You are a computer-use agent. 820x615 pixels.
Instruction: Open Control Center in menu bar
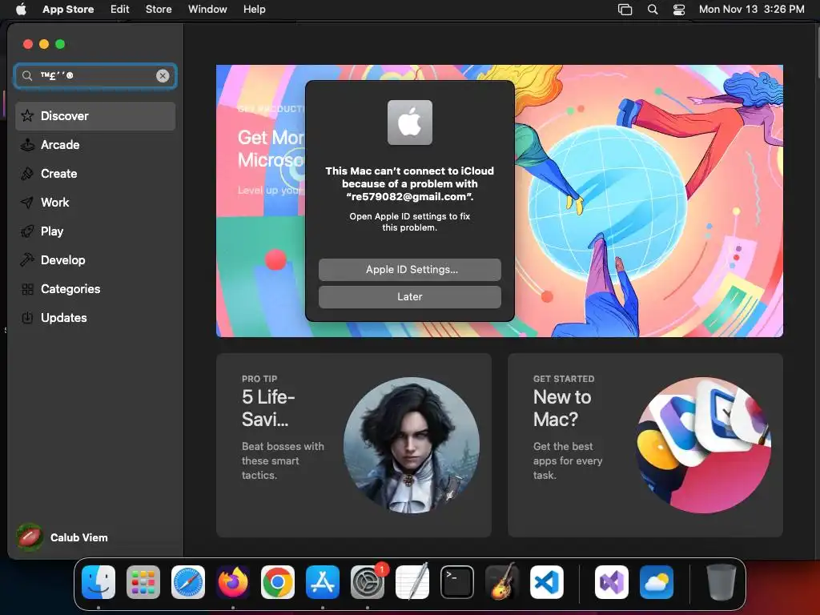[679, 10]
